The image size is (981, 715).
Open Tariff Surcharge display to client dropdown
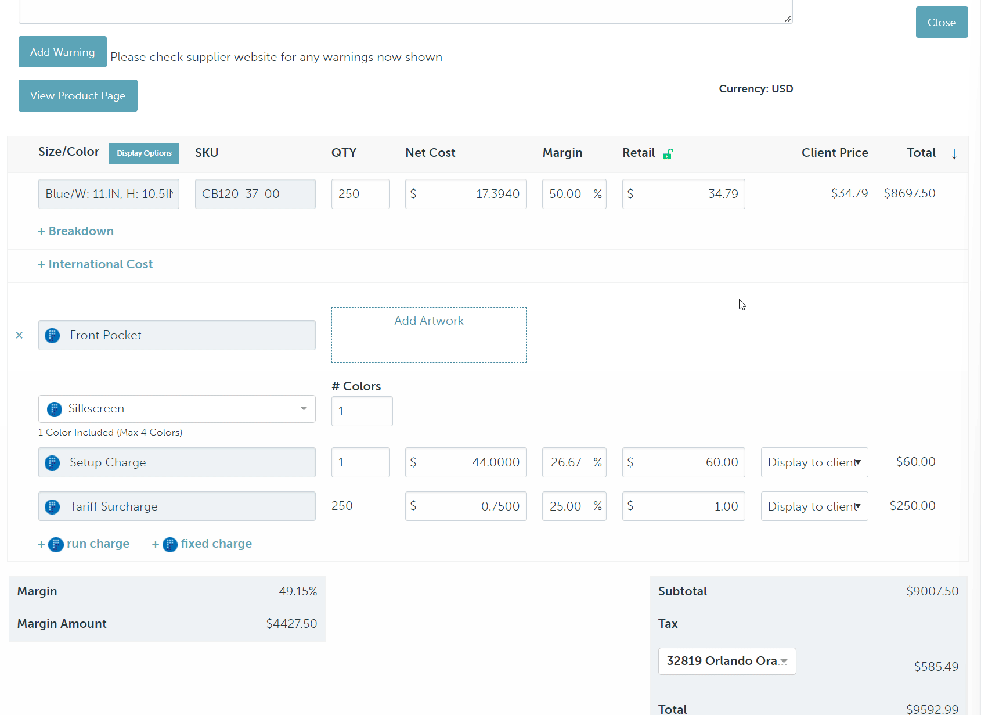pyautogui.click(x=814, y=506)
